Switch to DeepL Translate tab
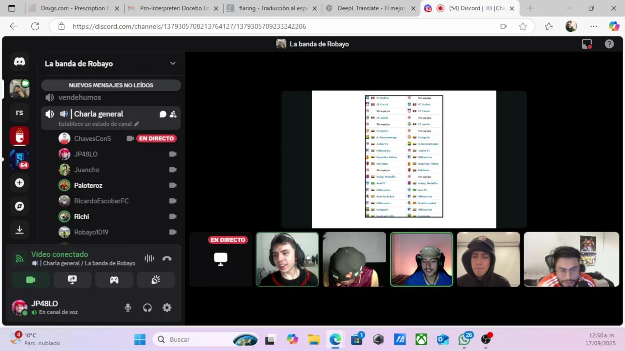Viewport: 625px width, 351px height. coord(371,8)
